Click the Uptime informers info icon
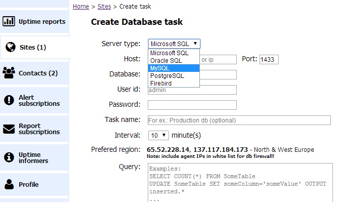 (x=9, y=157)
